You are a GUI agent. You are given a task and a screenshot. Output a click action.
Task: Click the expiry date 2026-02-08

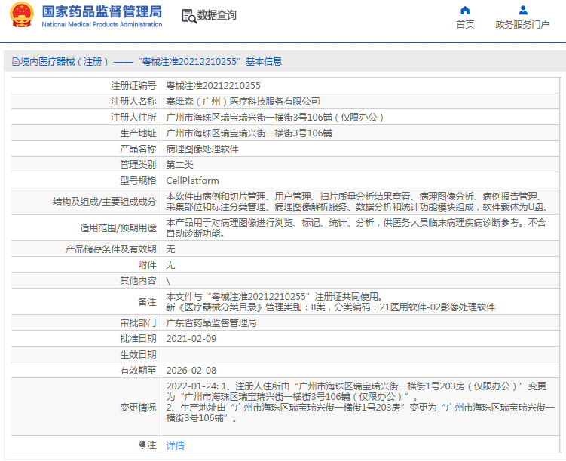[x=191, y=371]
